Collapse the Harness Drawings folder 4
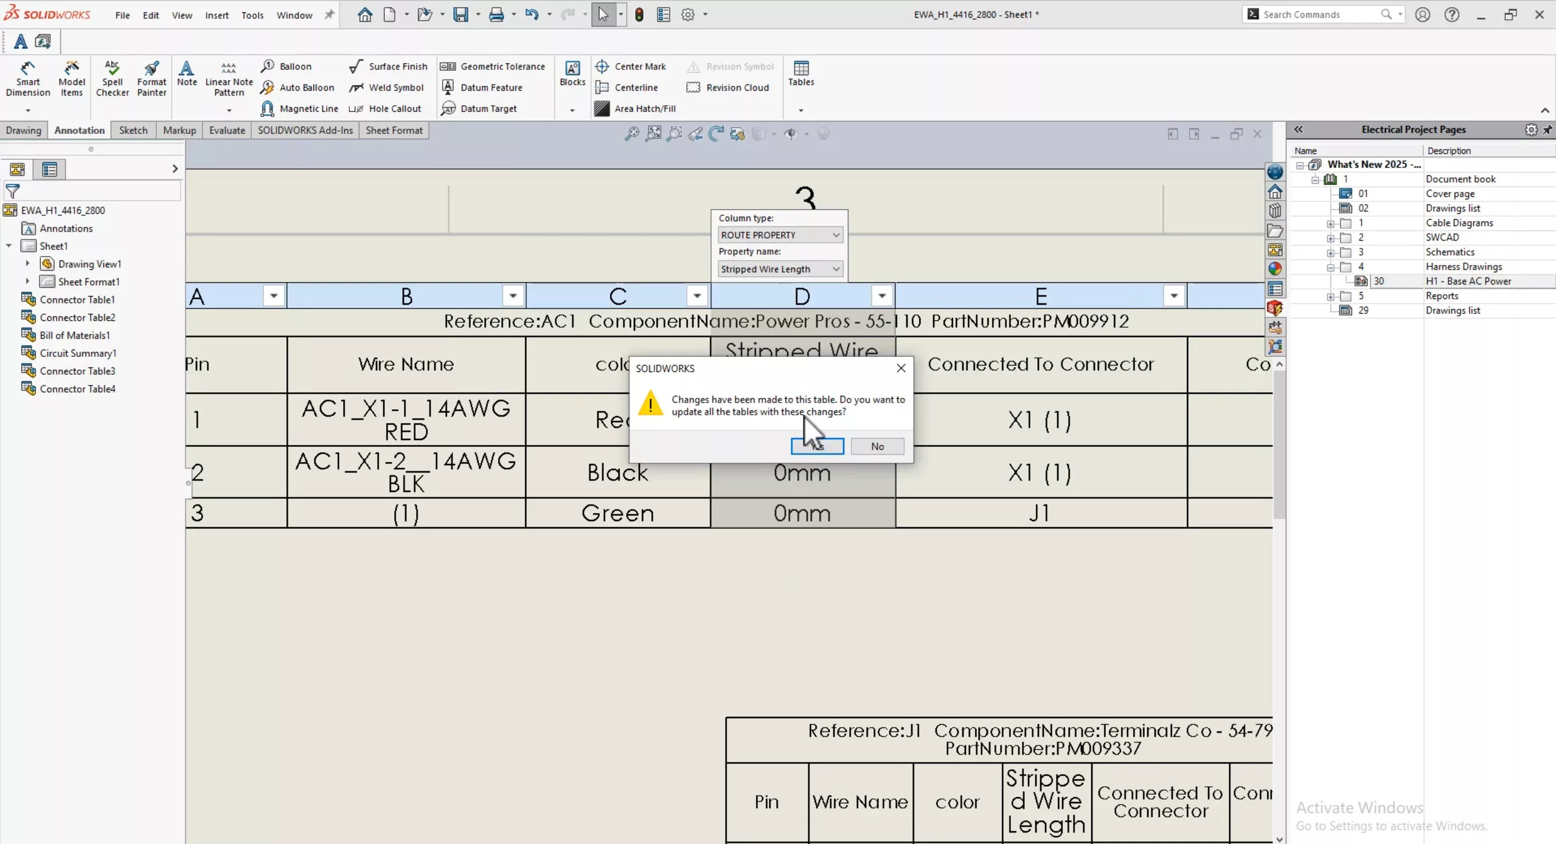This screenshot has width=1556, height=844. pos(1331,267)
